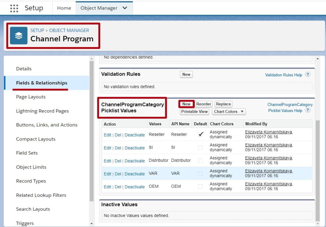Follow the SETUP breadcrumb link
The image size is (326, 227).
[x=37, y=30]
